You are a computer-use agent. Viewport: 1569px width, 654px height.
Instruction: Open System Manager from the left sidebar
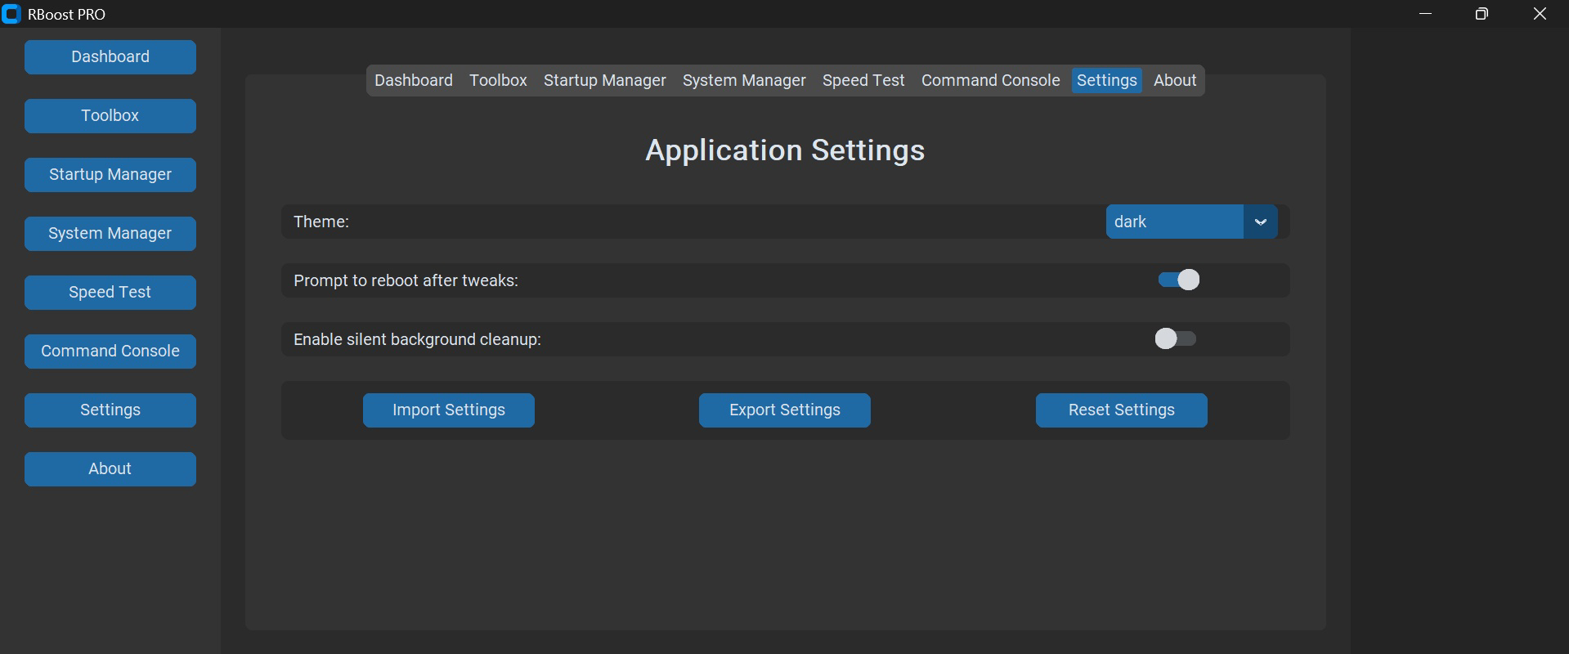click(110, 234)
